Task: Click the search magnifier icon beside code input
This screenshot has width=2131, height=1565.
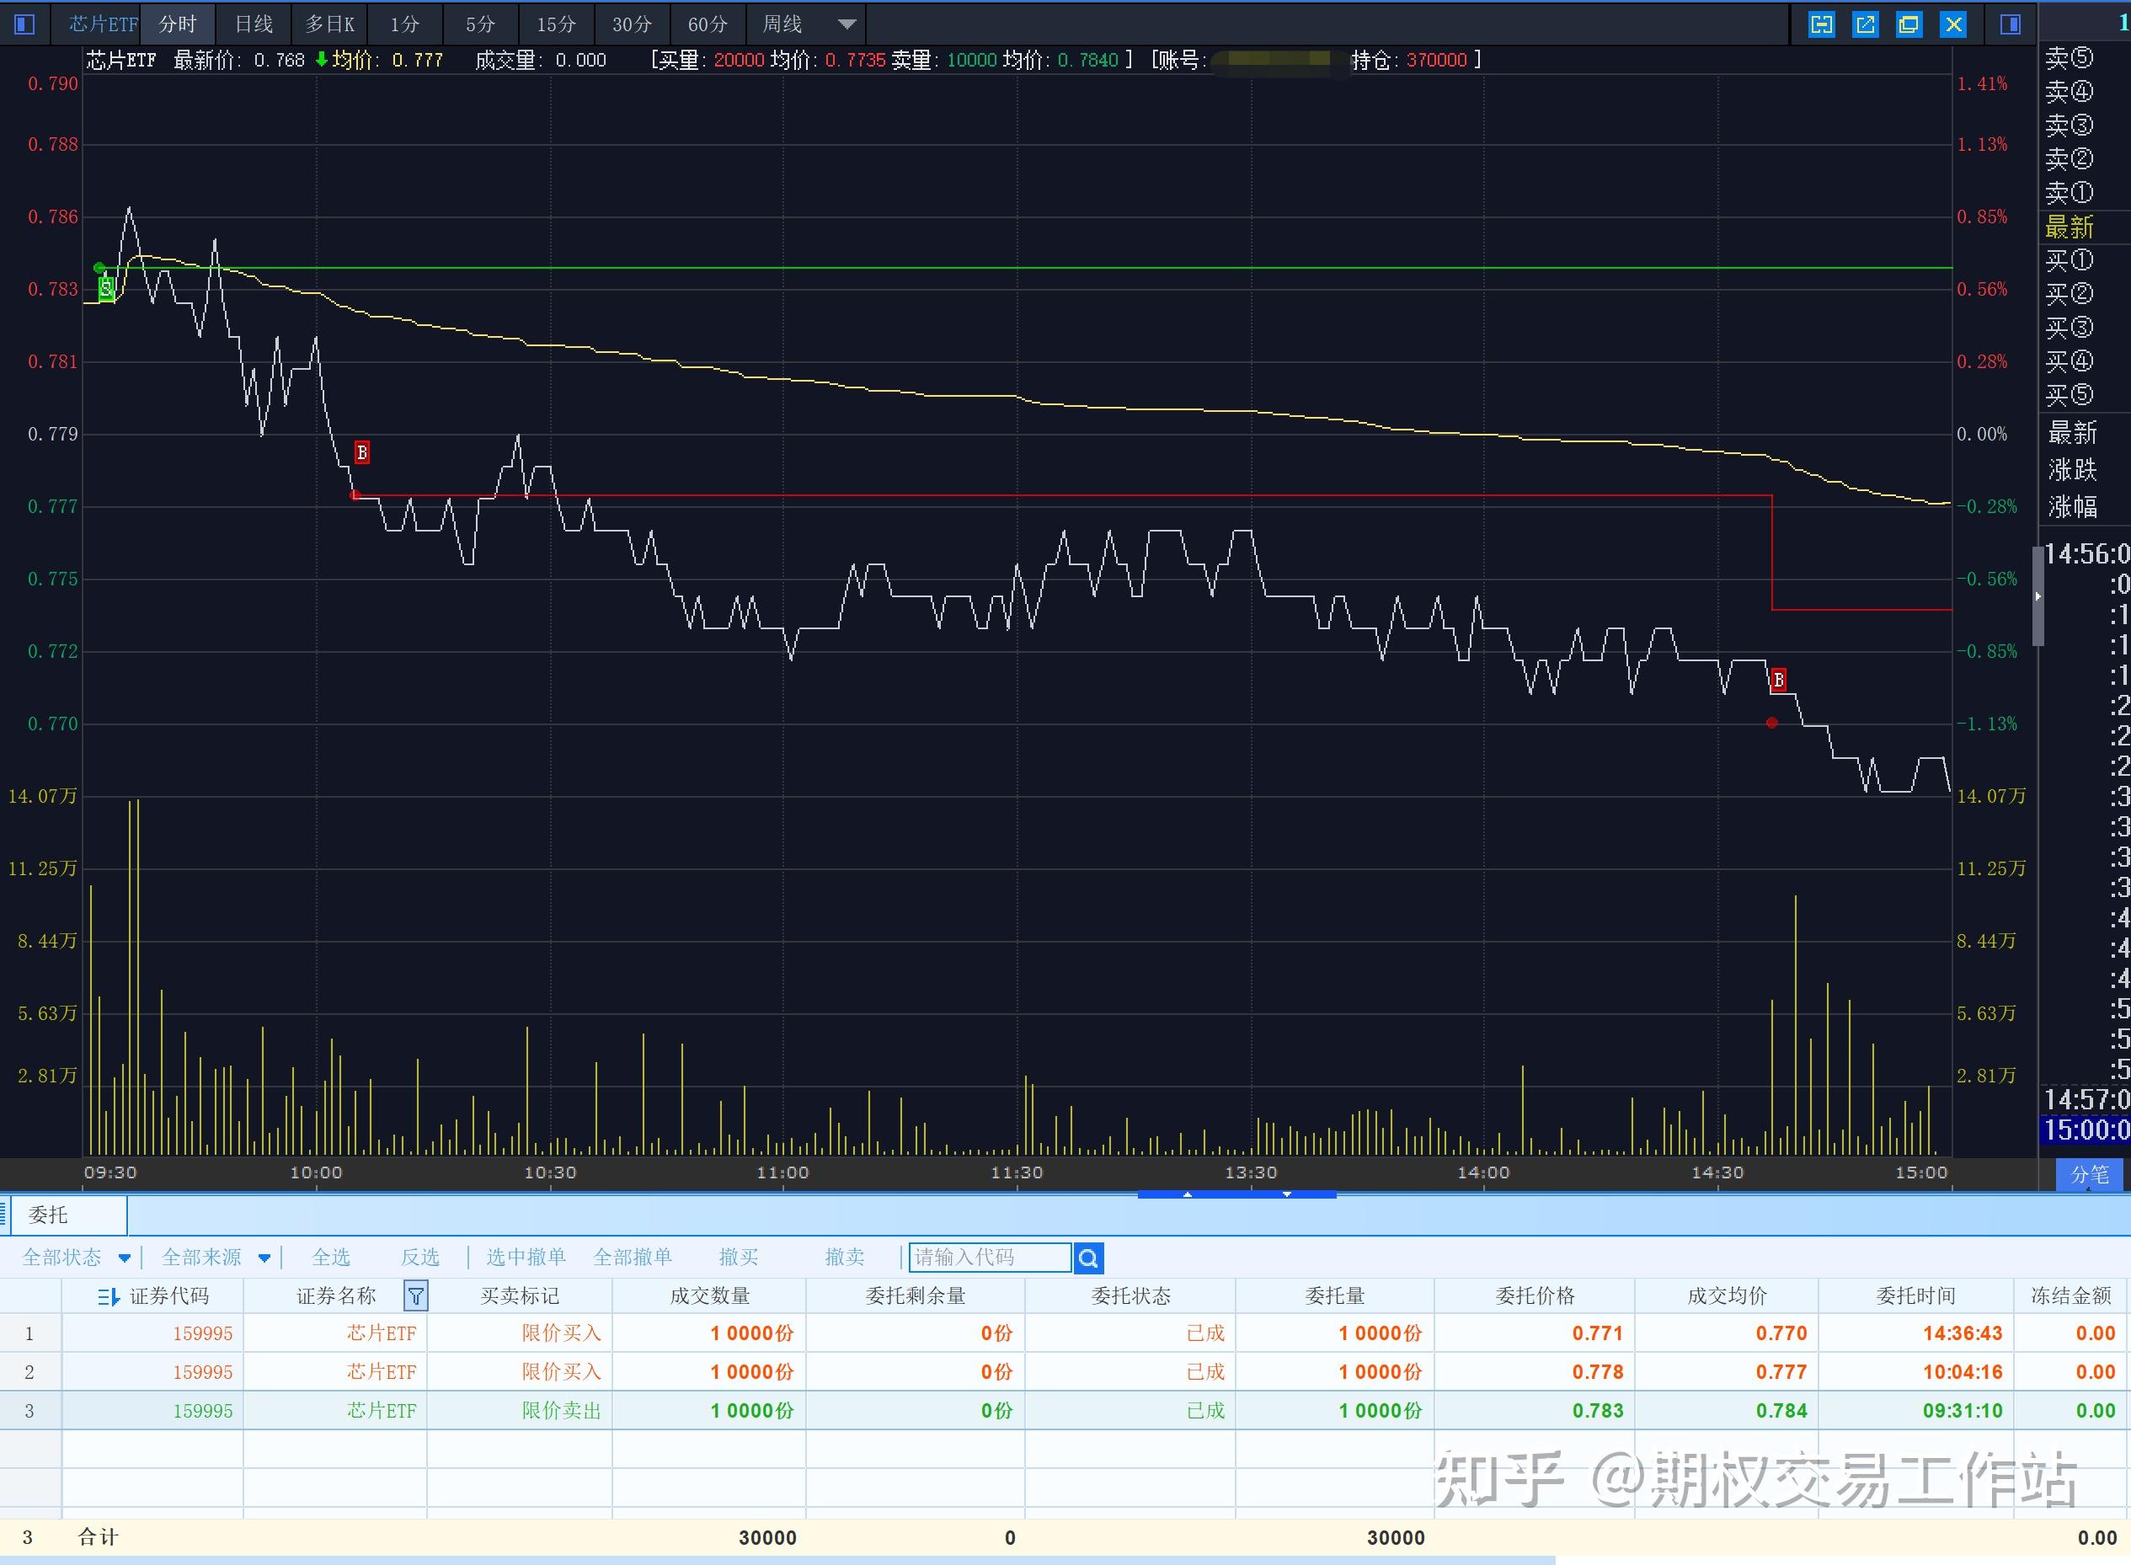Action: 1088,1258
